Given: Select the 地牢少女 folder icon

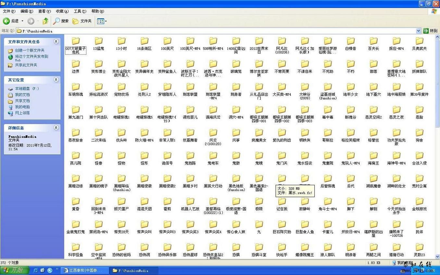Looking at the screenshot, I should coord(351,87).
